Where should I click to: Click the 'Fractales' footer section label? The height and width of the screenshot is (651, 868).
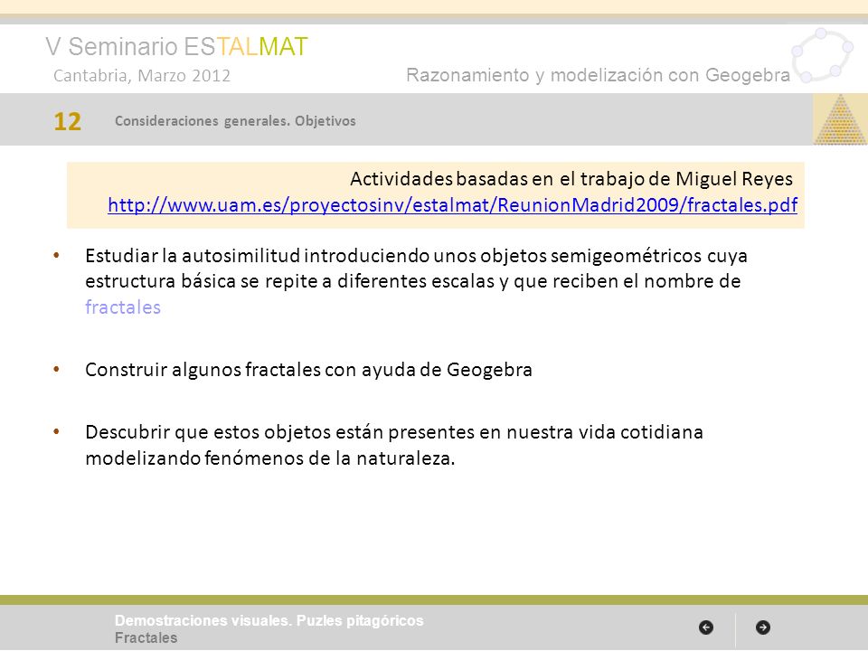146,637
